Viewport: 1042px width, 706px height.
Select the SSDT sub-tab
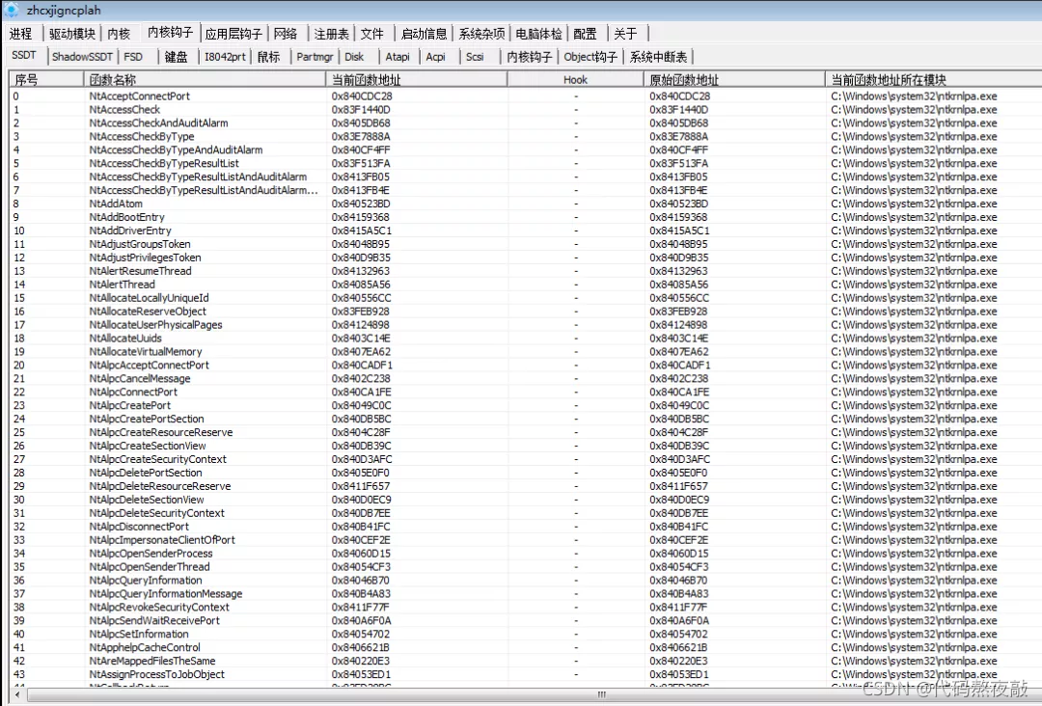click(24, 55)
